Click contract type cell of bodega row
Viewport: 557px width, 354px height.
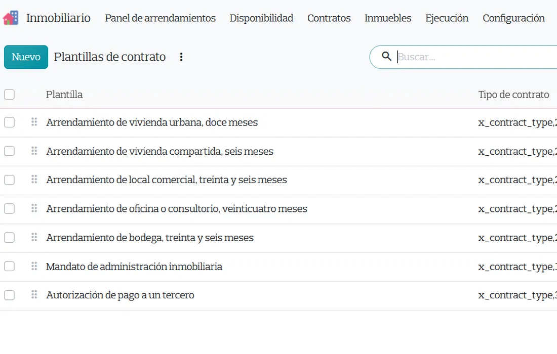[517, 238]
